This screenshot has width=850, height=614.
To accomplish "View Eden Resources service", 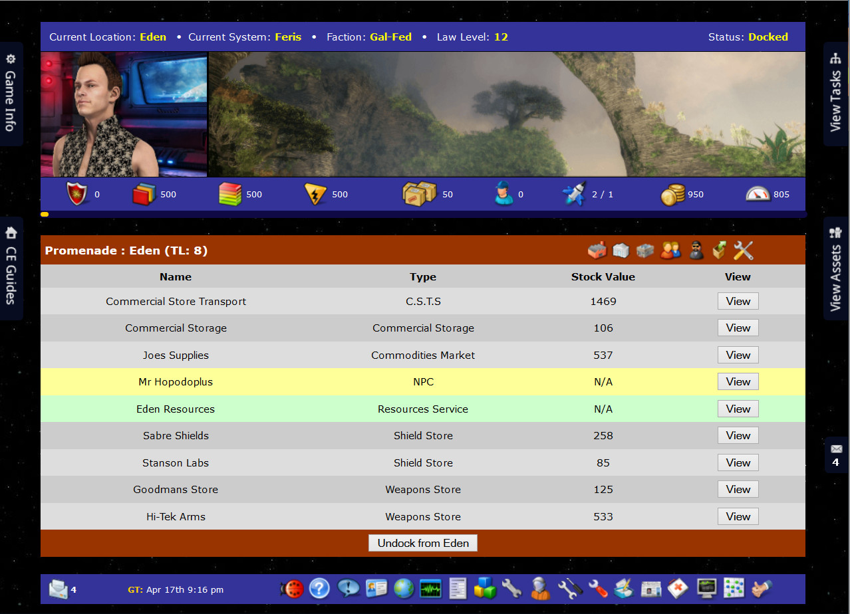I will pos(738,409).
